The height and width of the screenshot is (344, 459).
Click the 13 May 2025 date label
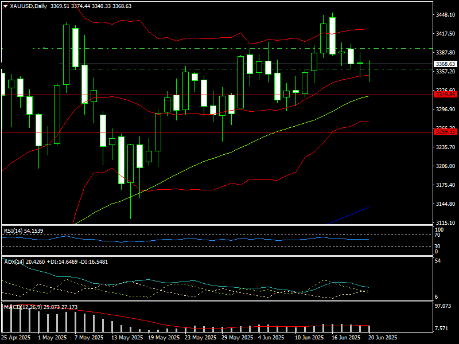tap(127, 338)
